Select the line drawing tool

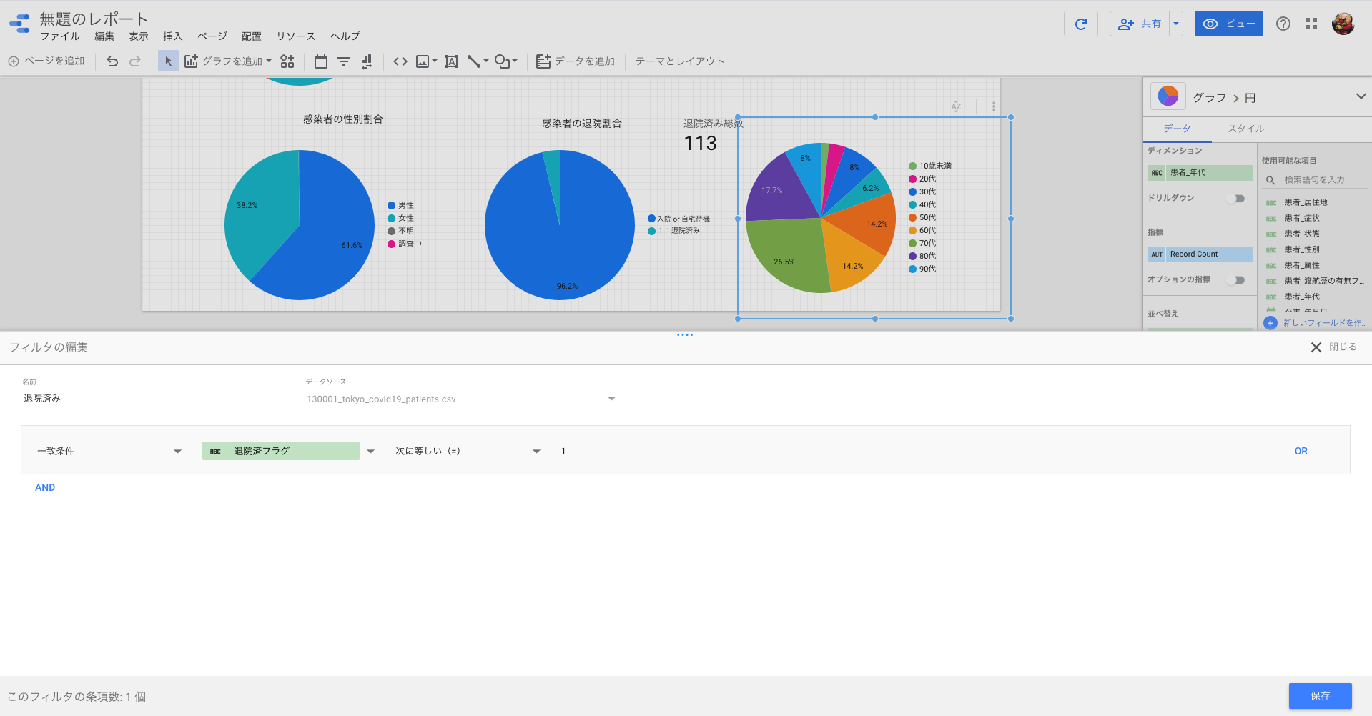pos(474,61)
